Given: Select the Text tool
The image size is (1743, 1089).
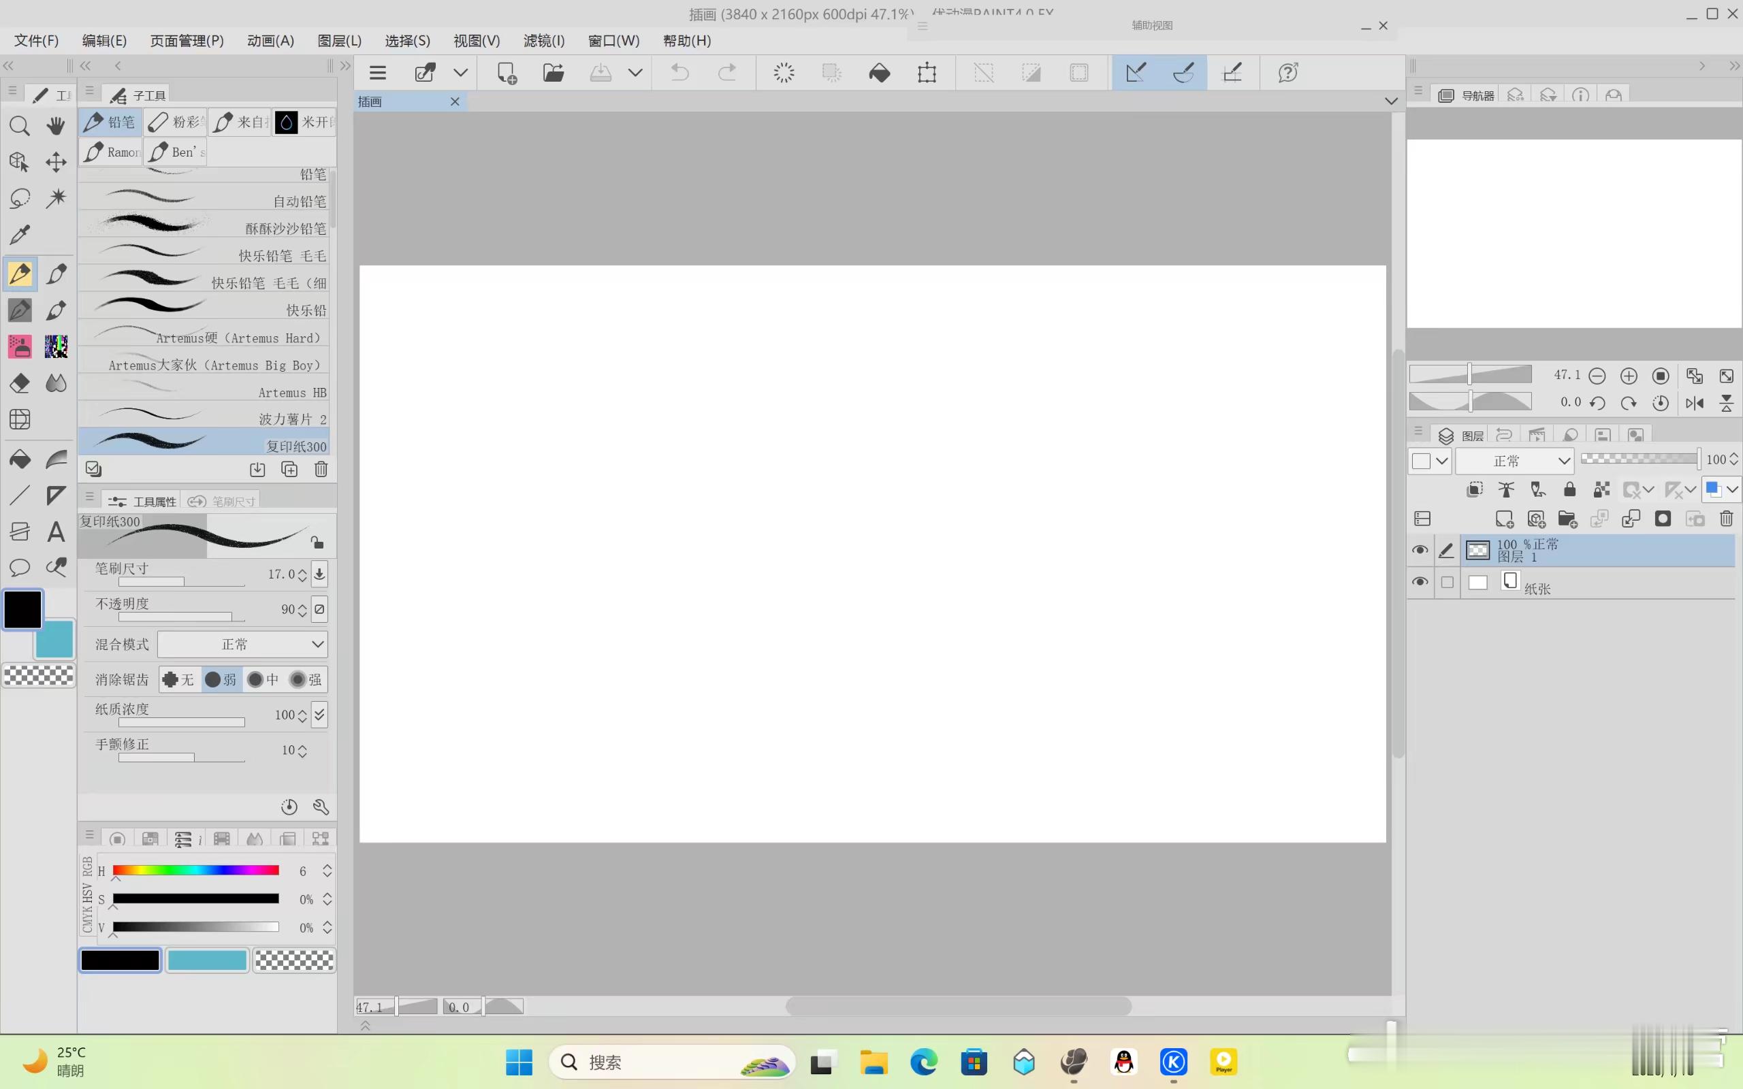Looking at the screenshot, I should pos(57,532).
